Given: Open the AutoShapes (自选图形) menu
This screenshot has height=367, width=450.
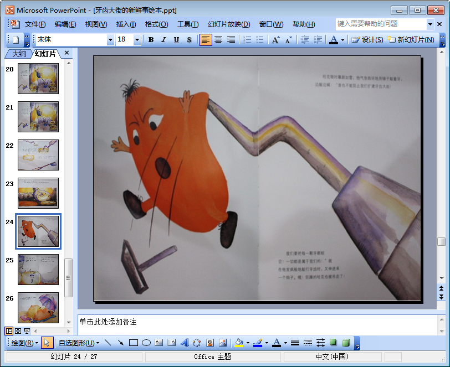Looking at the screenshot, I should pyautogui.click(x=79, y=343).
